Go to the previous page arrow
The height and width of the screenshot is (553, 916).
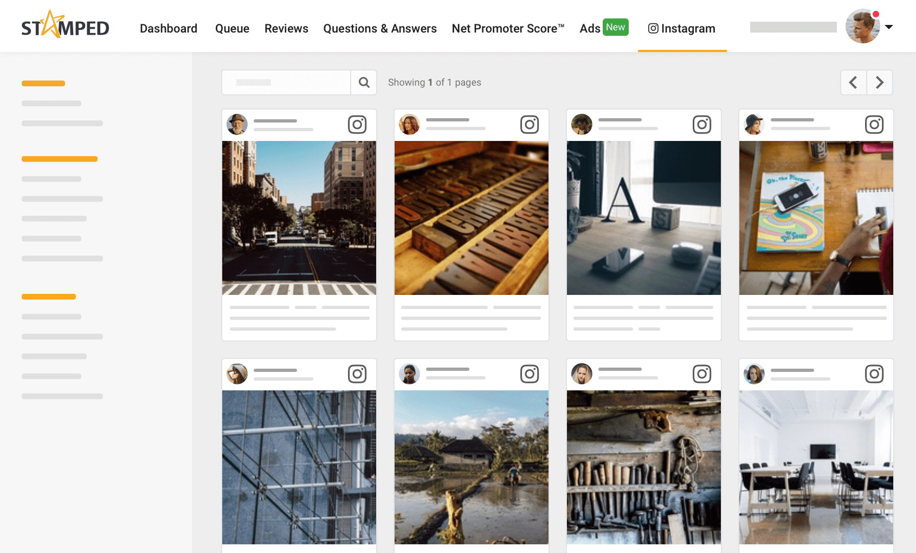point(853,82)
